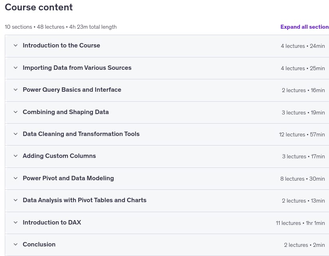Expand Data Analysis with Pivot Tables chevron
The width and height of the screenshot is (329, 256).
point(16,200)
